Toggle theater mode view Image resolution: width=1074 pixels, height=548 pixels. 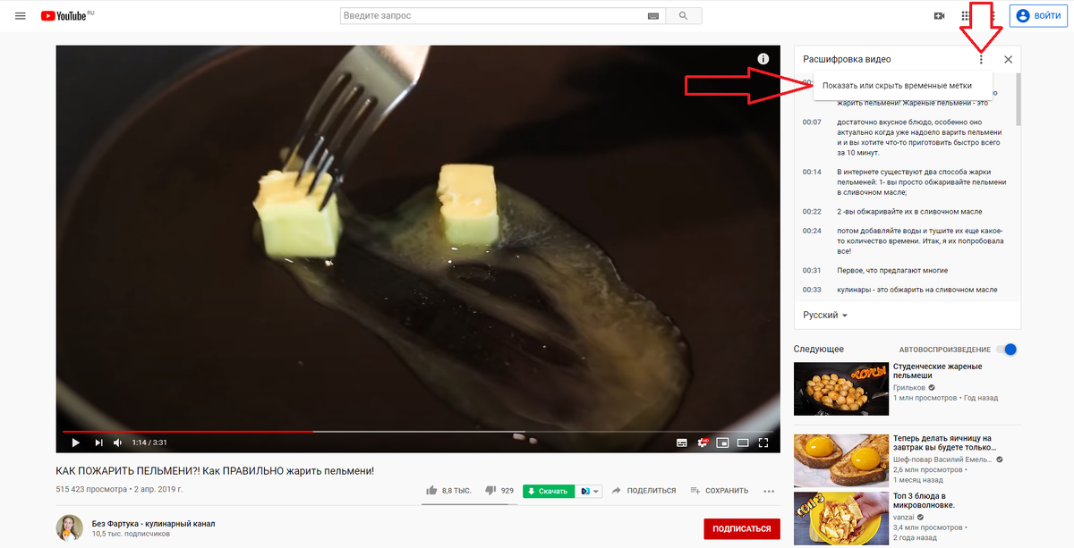[743, 443]
